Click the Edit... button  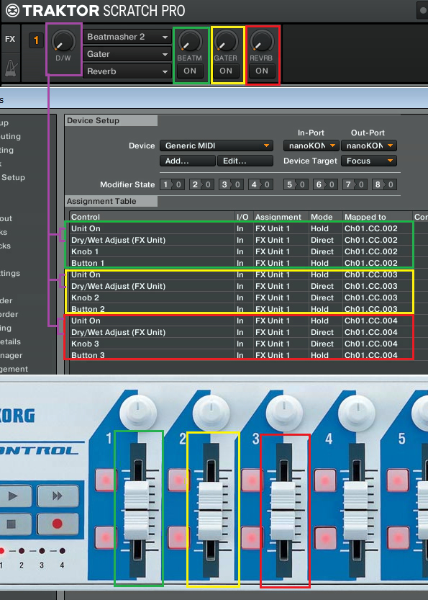[x=245, y=161]
